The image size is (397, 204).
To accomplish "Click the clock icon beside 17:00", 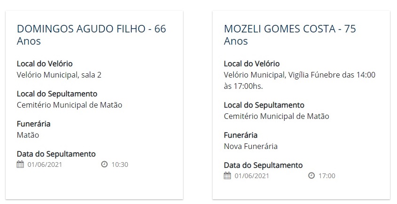I will tap(311, 175).
